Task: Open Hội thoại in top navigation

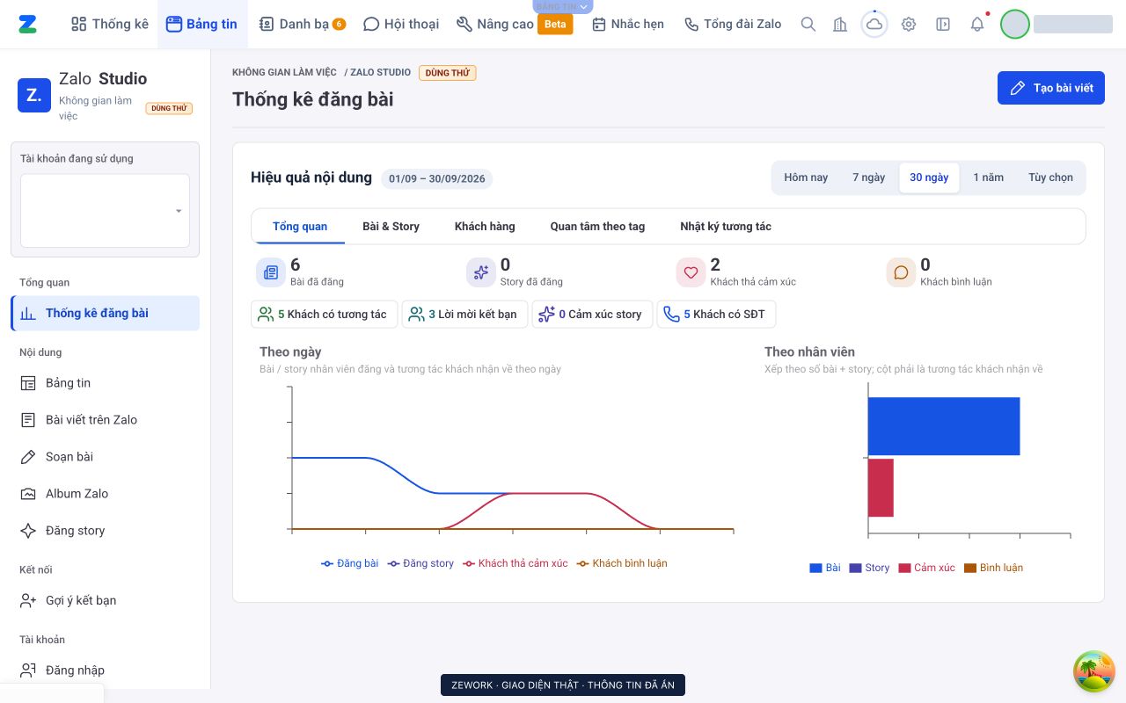Action: tap(401, 24)
